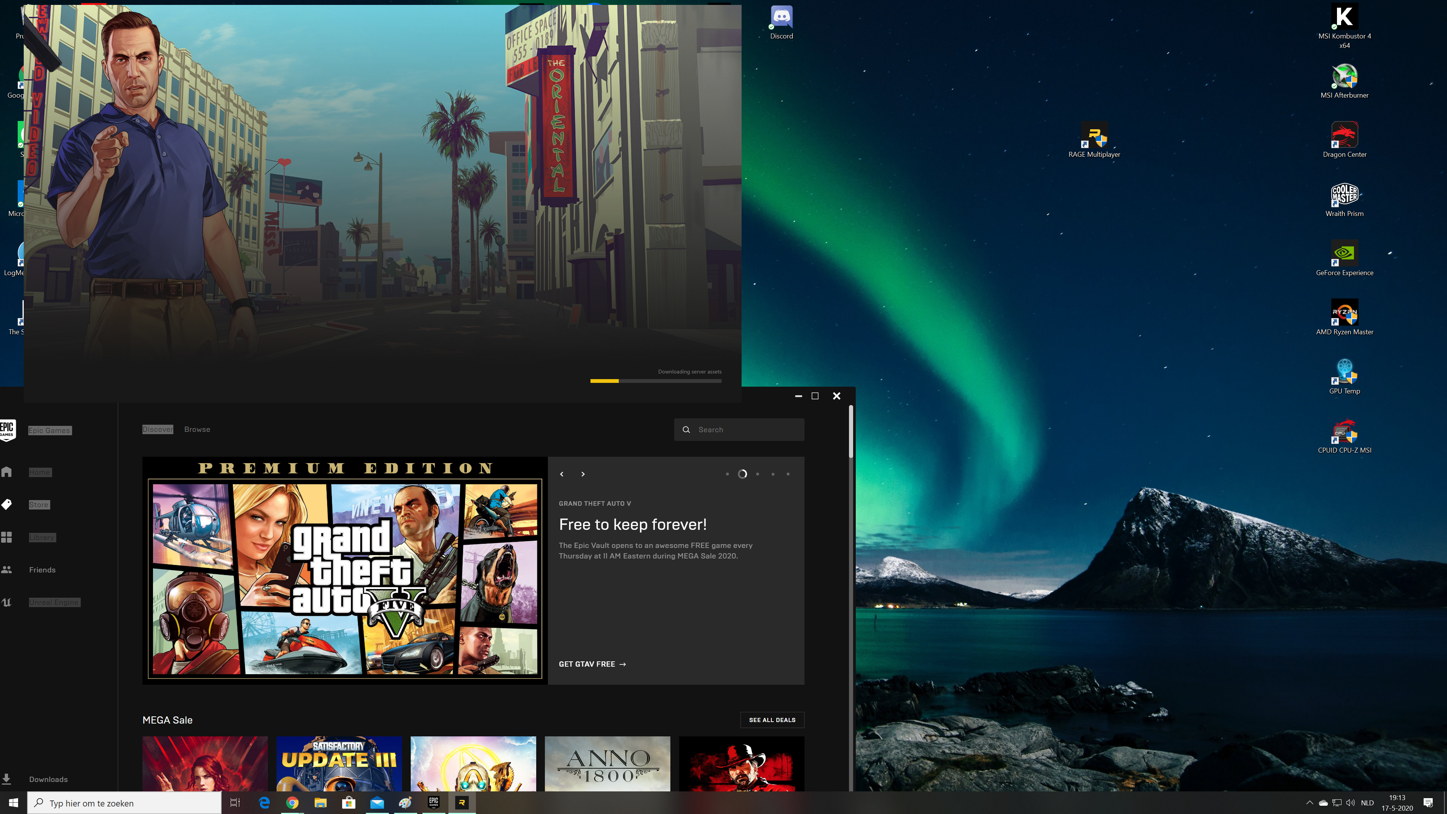
Task: Click the Epic launcher vertical scrollbar
Action: [851, 431]
